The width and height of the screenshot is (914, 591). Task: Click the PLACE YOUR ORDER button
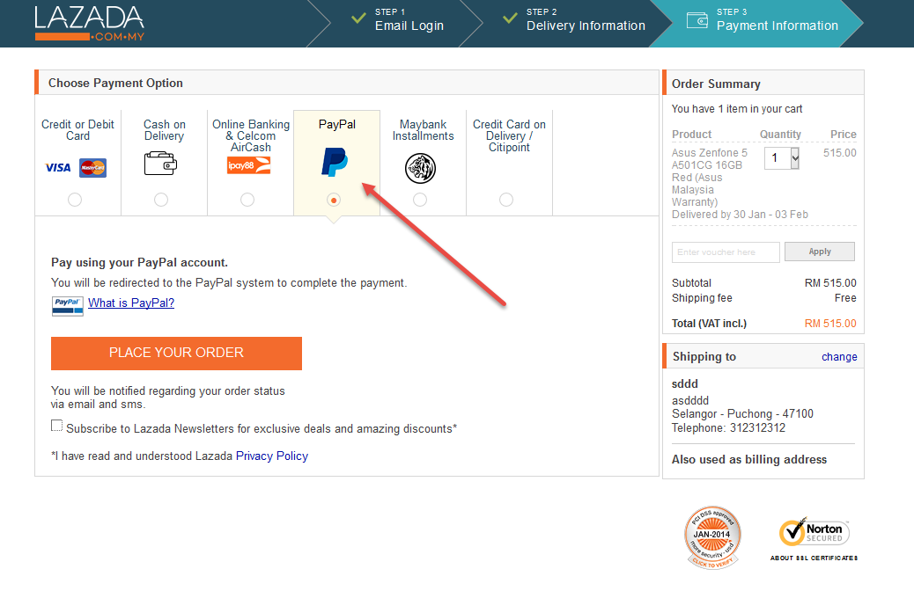point(176,353)
